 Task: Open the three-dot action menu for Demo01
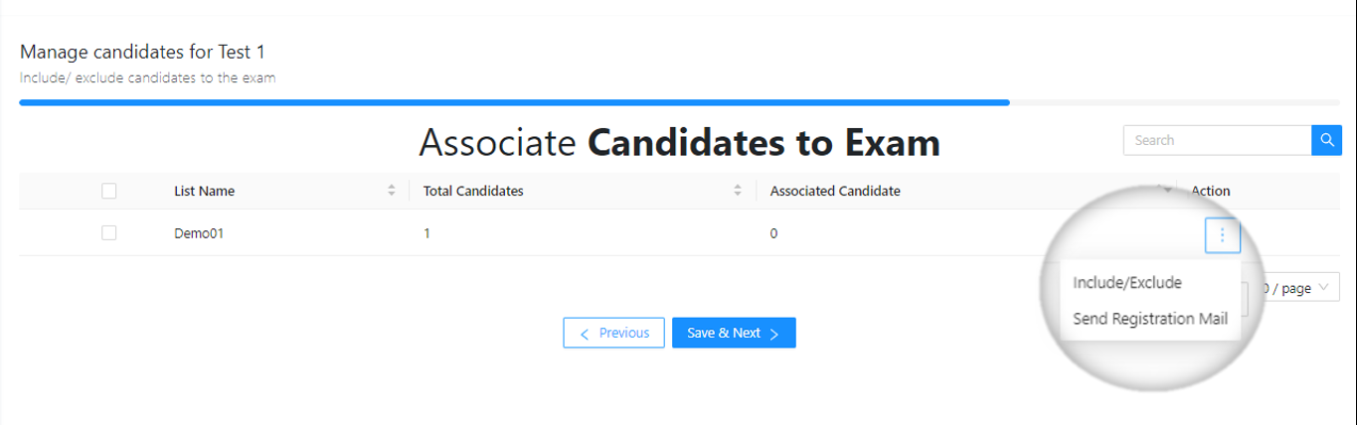coord(1222,235)
